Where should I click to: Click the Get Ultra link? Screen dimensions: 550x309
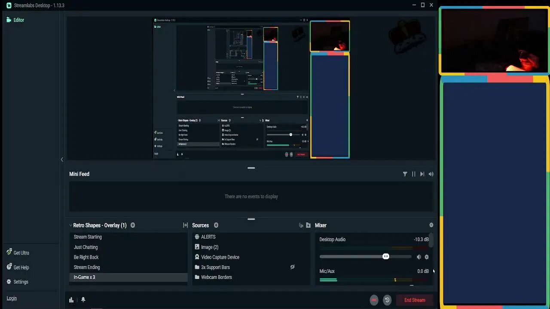(x=18, y=253)
